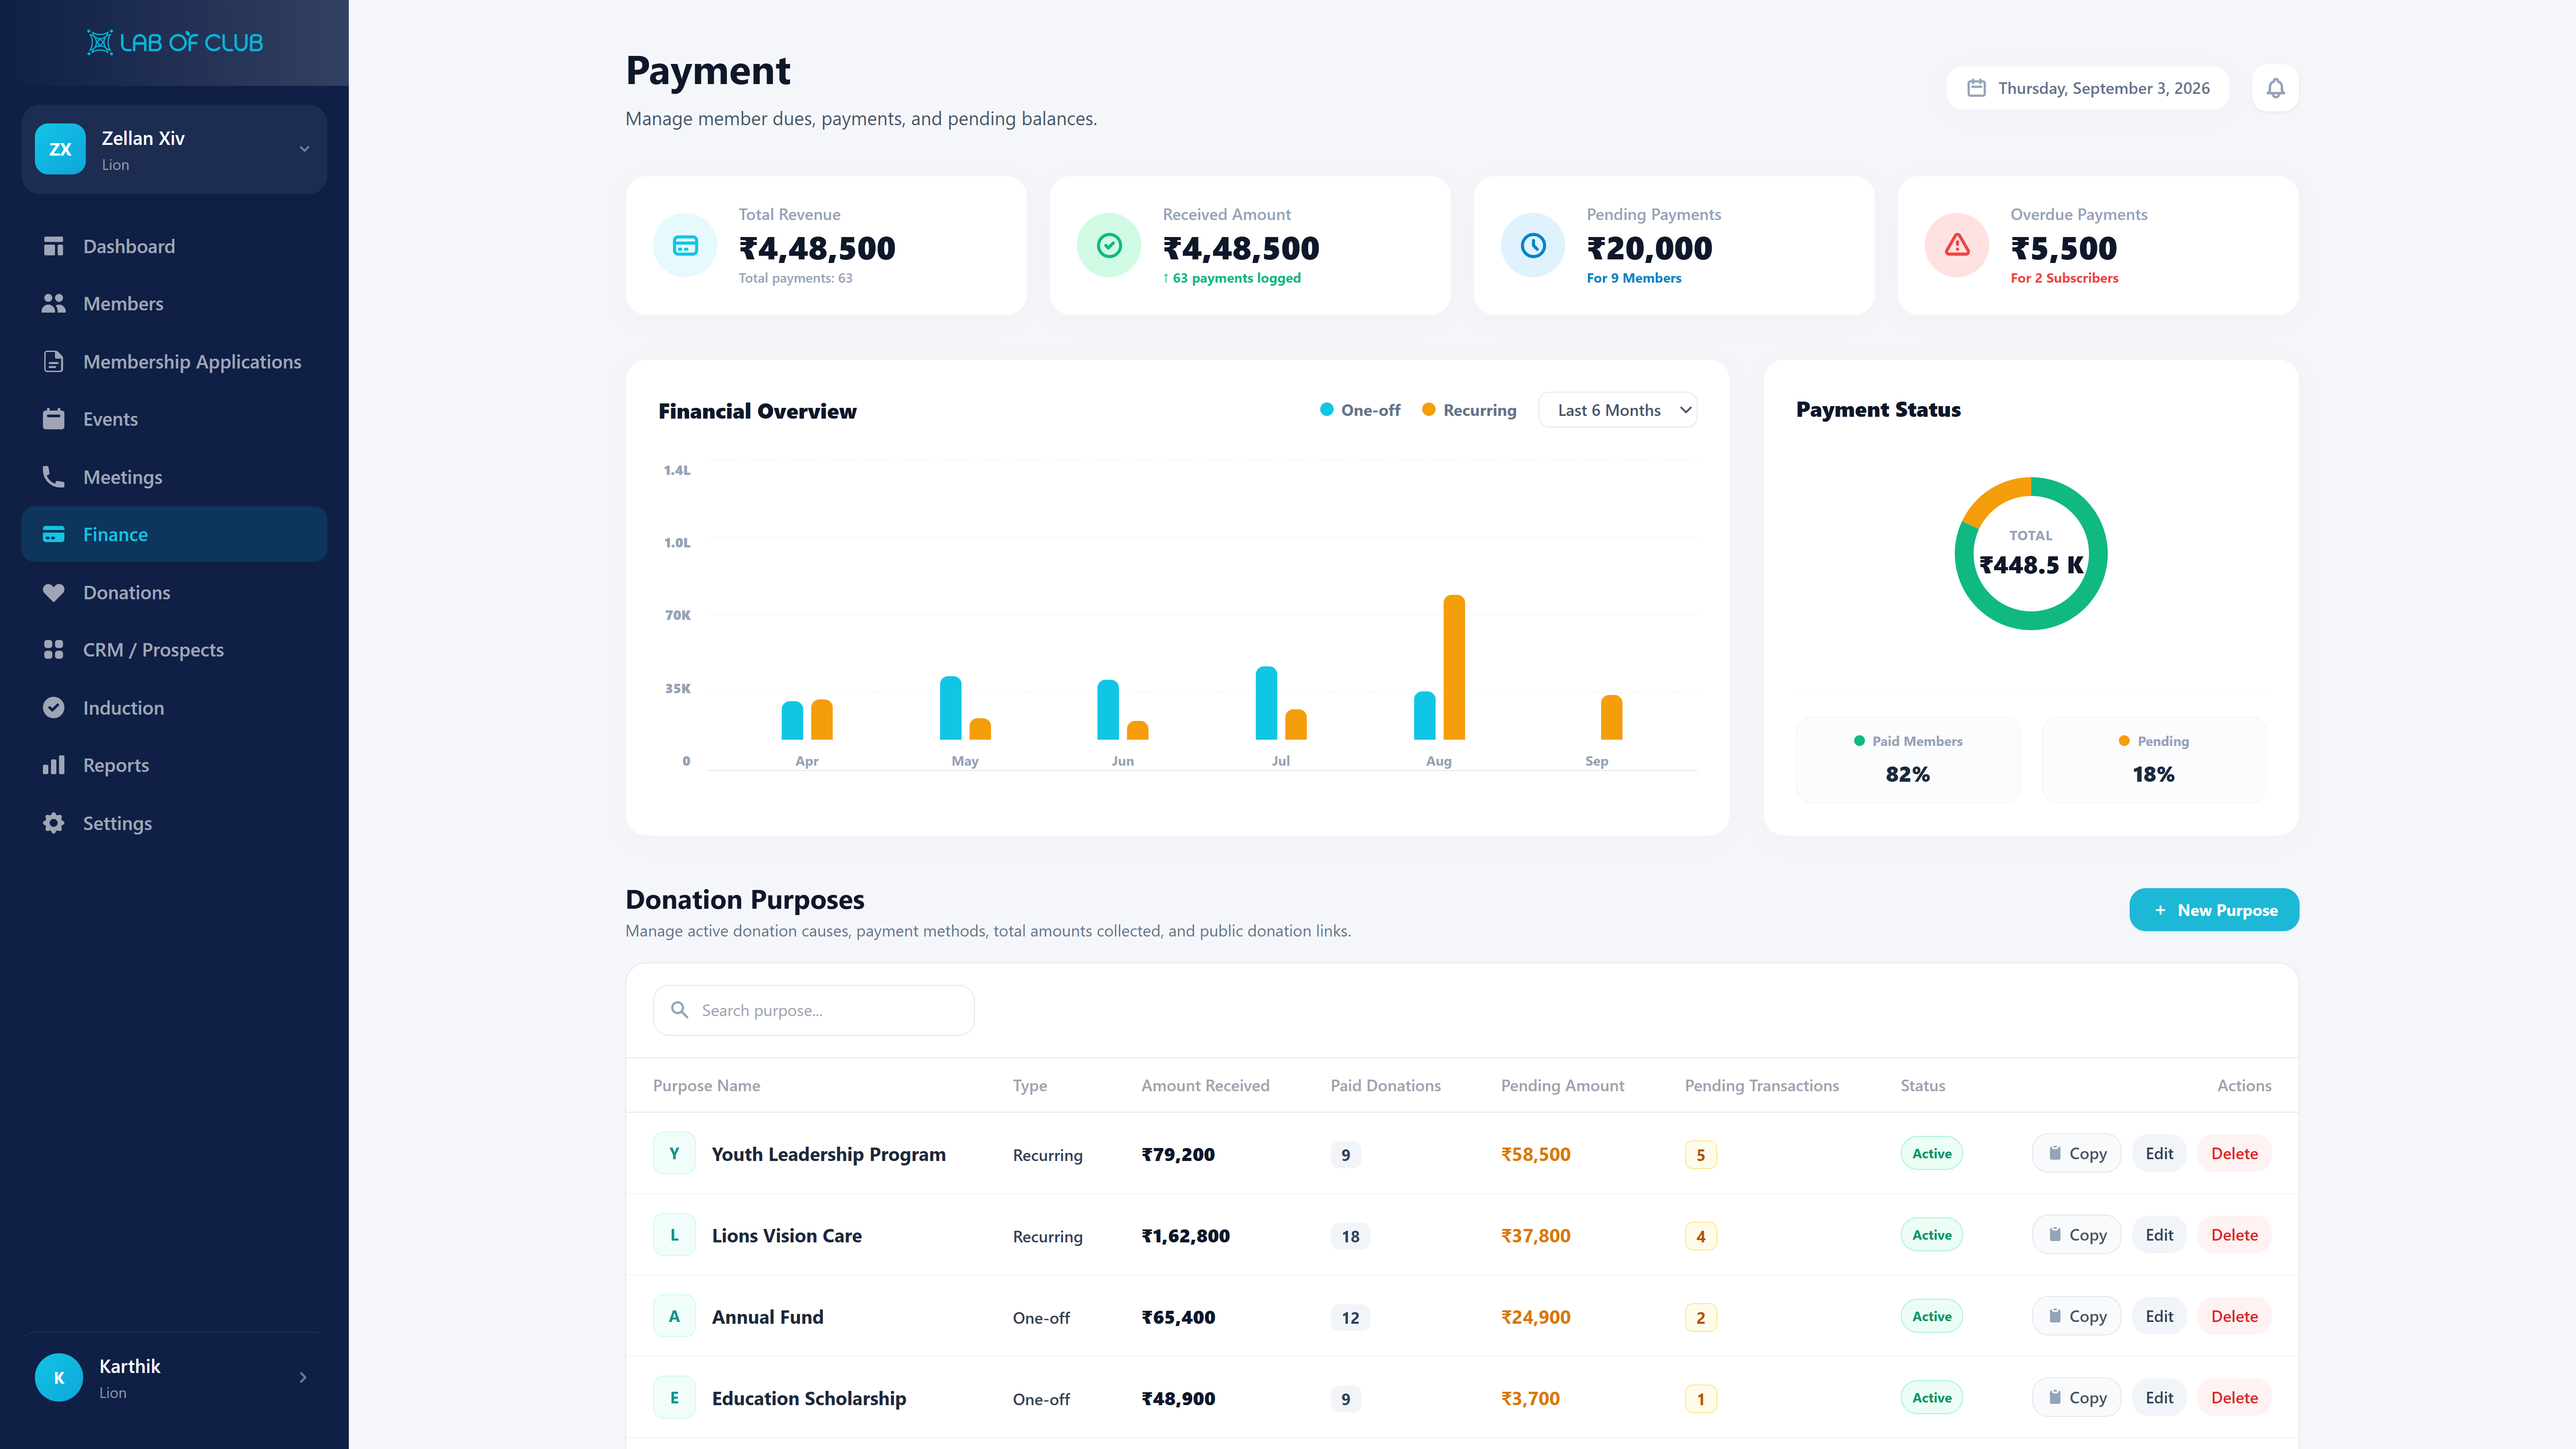Click the K avatar for Karthik

(x=59, y=1378)
